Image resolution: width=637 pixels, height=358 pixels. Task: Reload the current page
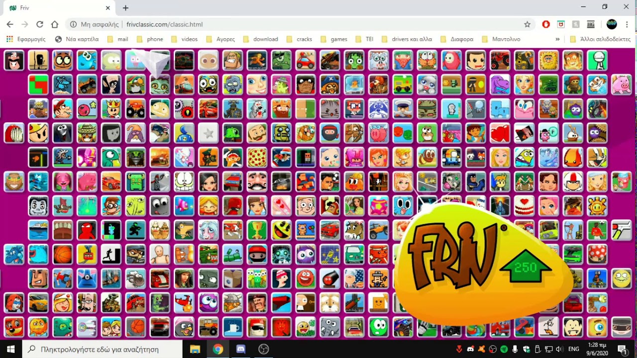point(40,24)
